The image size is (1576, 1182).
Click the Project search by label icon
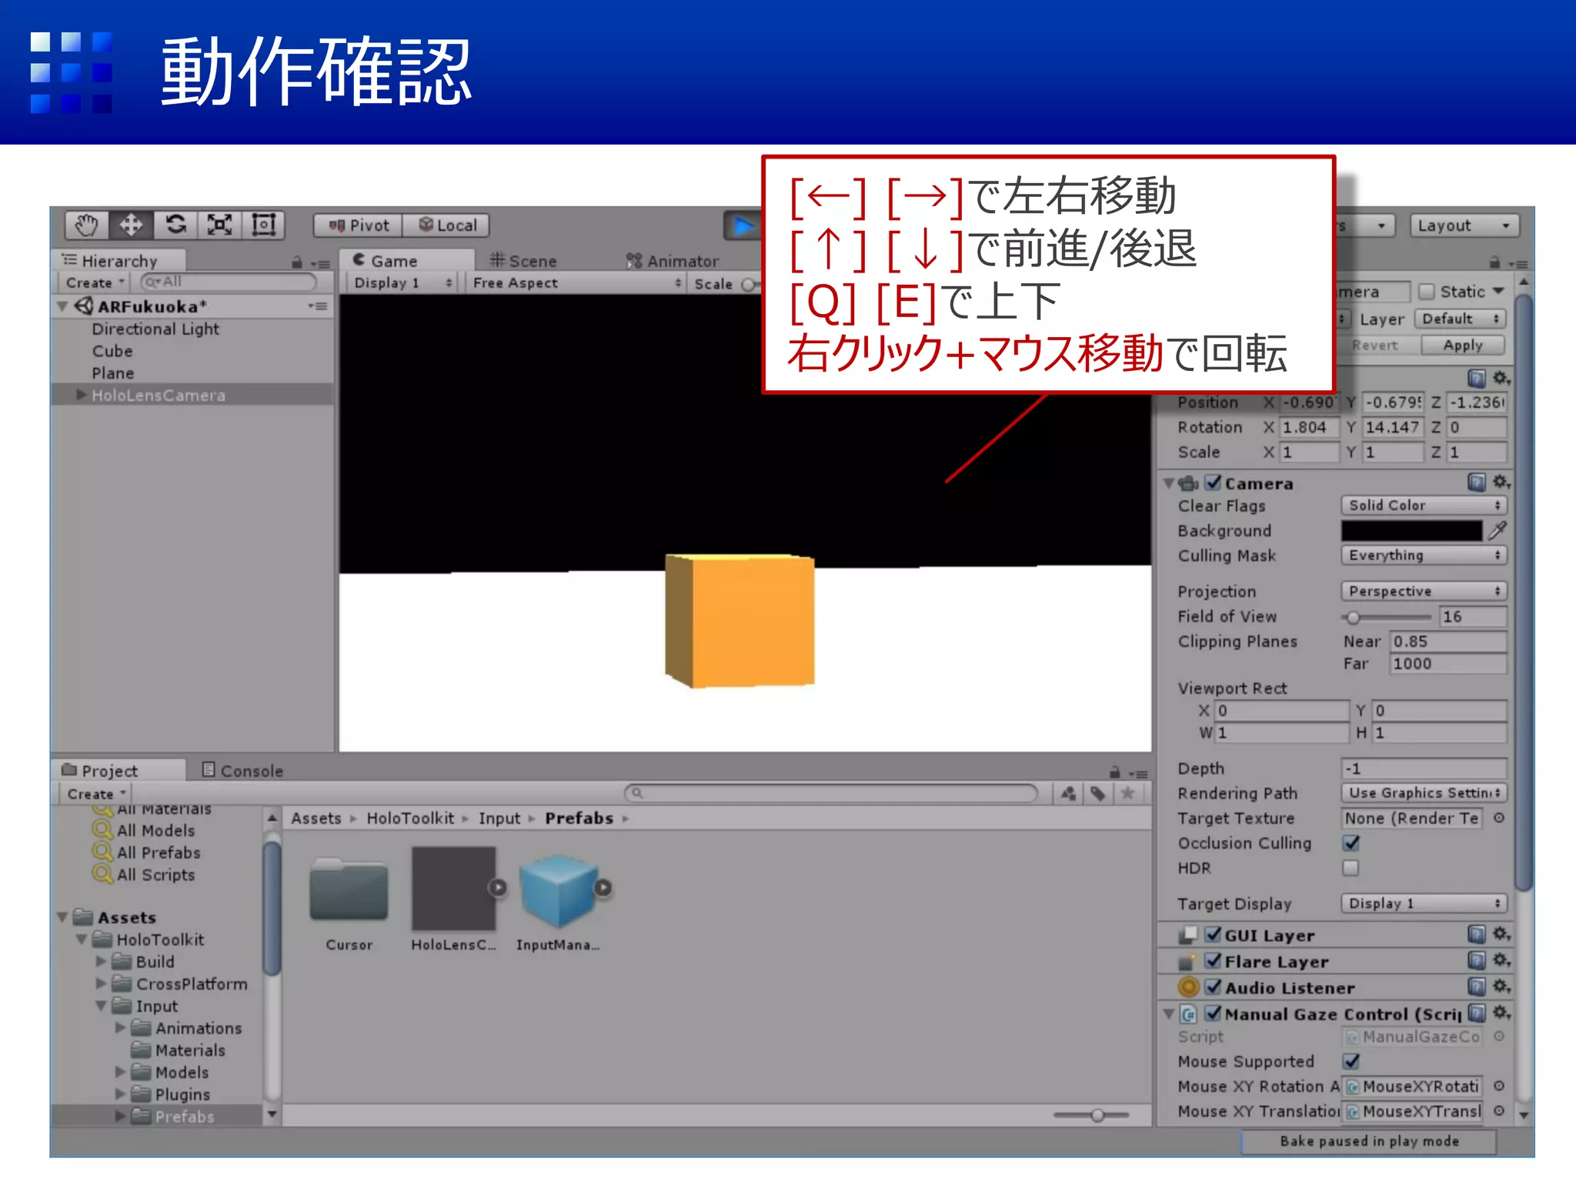click(1098, 793)
